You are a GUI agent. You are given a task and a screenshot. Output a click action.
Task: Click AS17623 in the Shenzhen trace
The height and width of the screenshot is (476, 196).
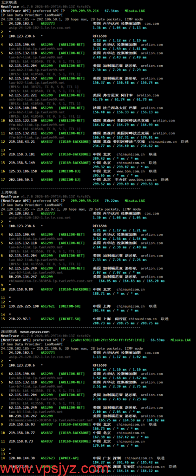tap(48, 458)
